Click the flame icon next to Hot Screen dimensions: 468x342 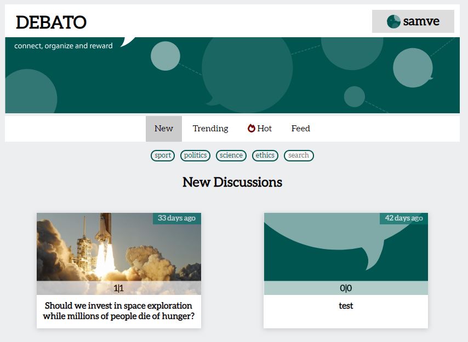coord(252,129)
